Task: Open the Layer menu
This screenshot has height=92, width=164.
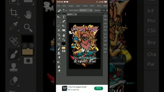Action: 78,6
